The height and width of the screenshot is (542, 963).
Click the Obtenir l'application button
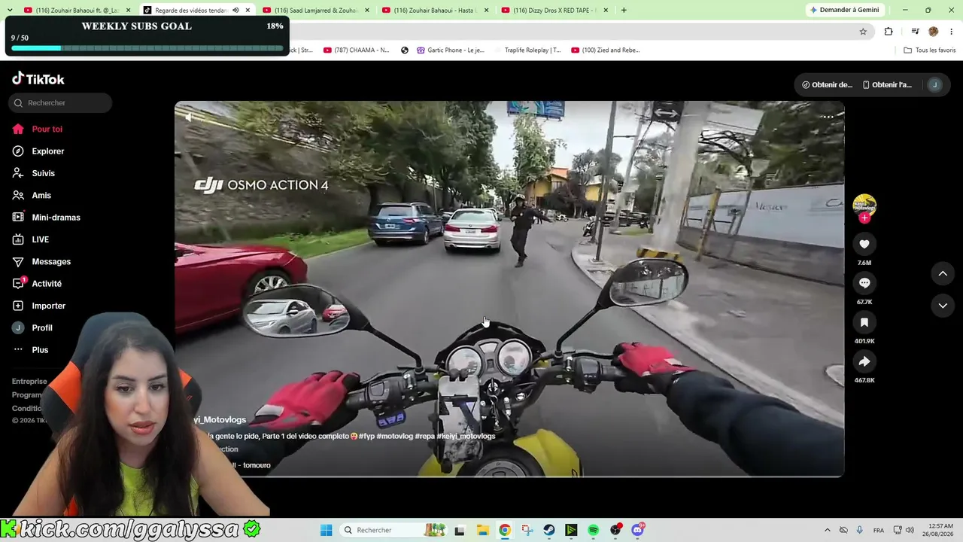[x=887, y=85]
